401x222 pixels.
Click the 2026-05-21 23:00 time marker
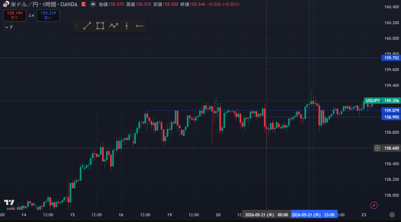click(314, 215)
